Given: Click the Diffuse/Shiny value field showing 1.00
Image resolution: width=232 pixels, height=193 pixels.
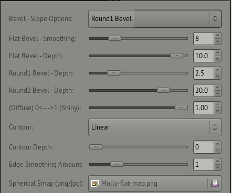Looking at the screenshot, I should [204, 108].
